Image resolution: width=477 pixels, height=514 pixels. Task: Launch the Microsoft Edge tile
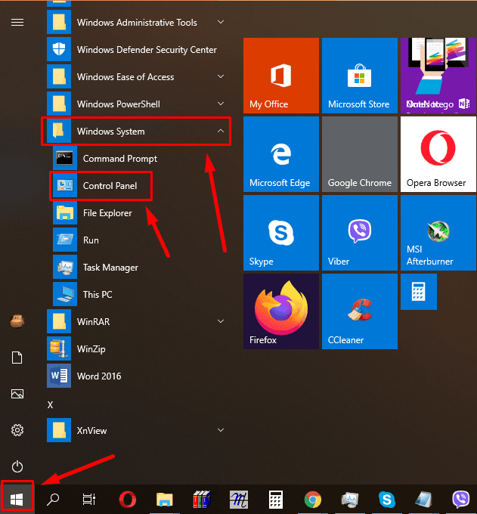click(281, 154)
